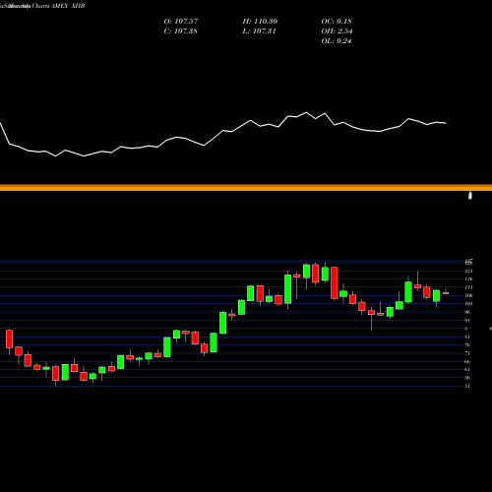This screenshot has width=492, height=492.
Task: Click the 76 price axis label
Action: point(467,345)
